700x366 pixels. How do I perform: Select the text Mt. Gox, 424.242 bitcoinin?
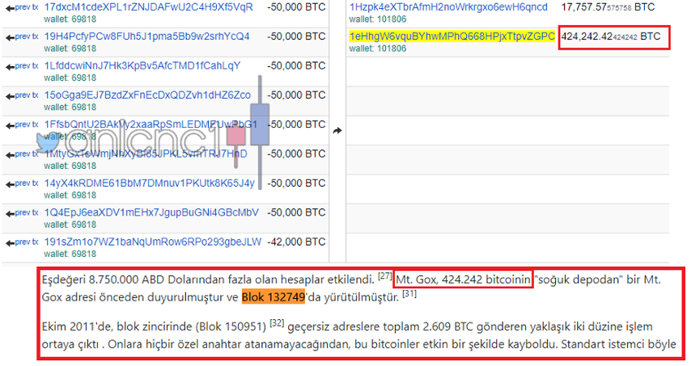pos(464,280)
